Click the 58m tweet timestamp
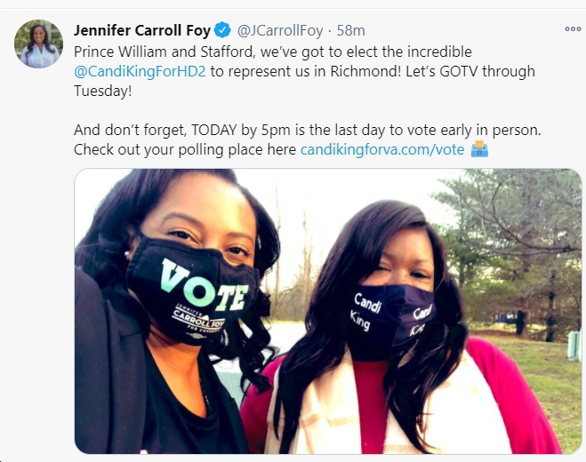The height and width of the screenshot is (462, 586). 350,30
